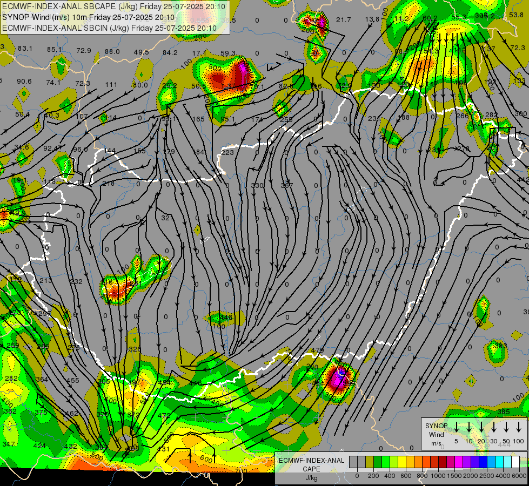Click the map value 53.8
The image size is (529, 486).
516,15
